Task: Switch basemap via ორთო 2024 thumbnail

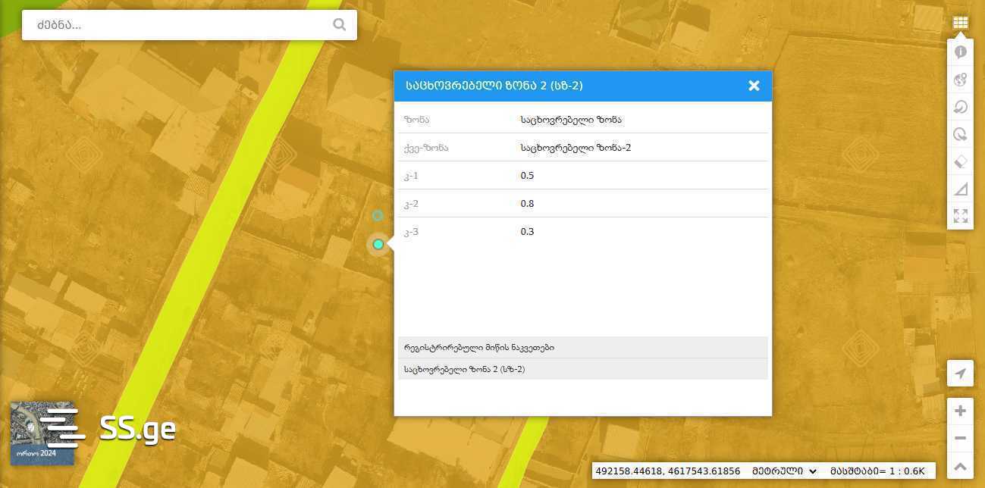Action: tap(42, 433)
